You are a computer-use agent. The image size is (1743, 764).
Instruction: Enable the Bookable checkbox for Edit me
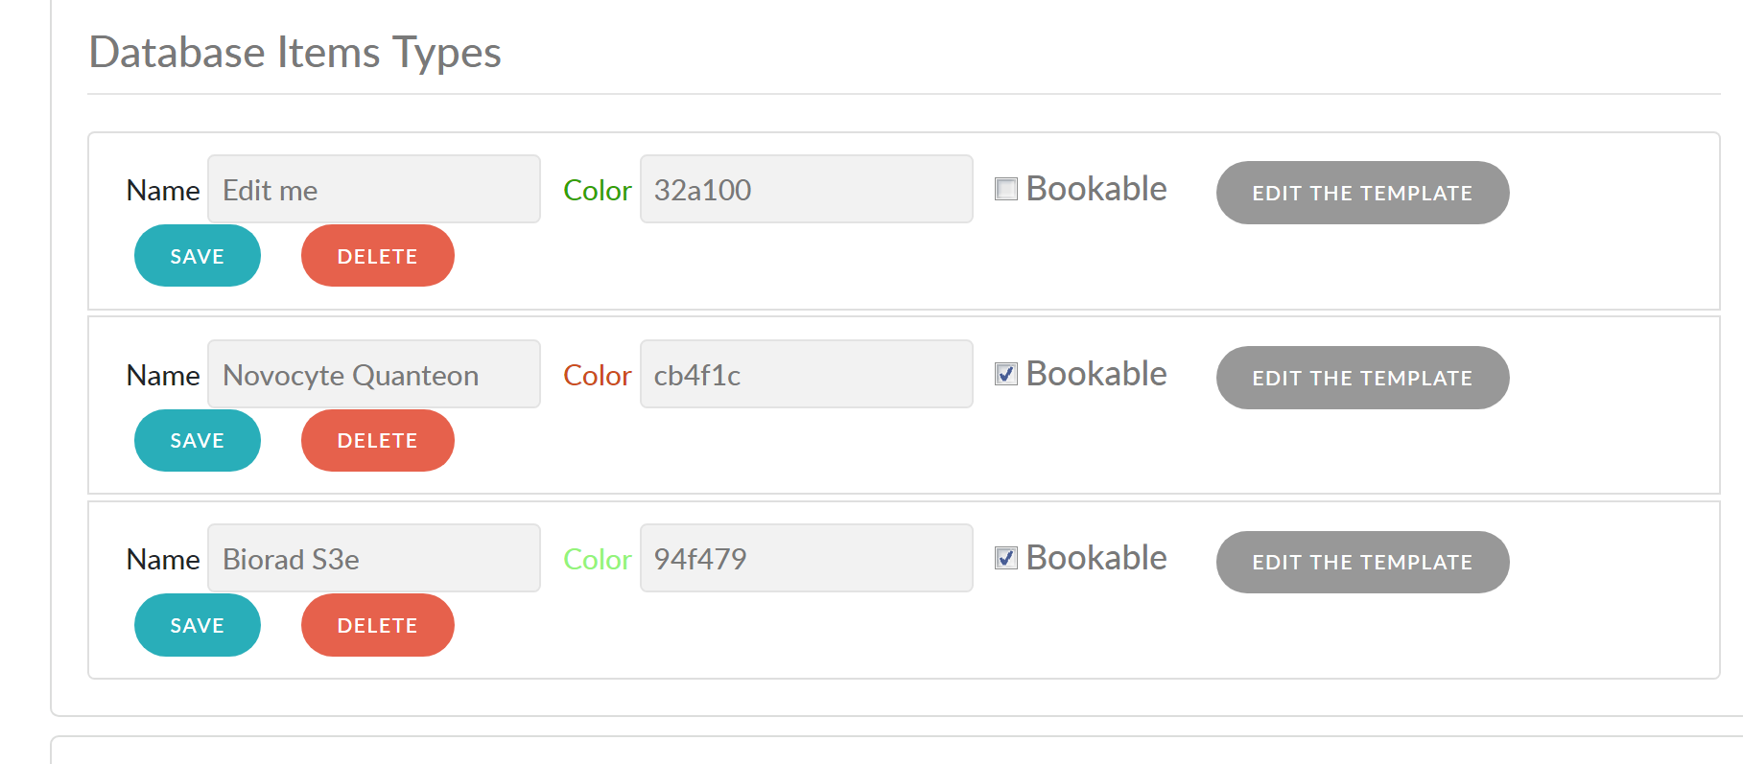[x=1005, y=189]
